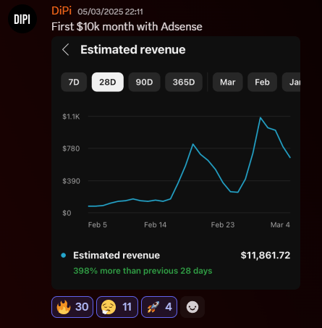Click the $11,861.72 revenue total
Screen dimensions: 322x328
click(x=266, y=256)
